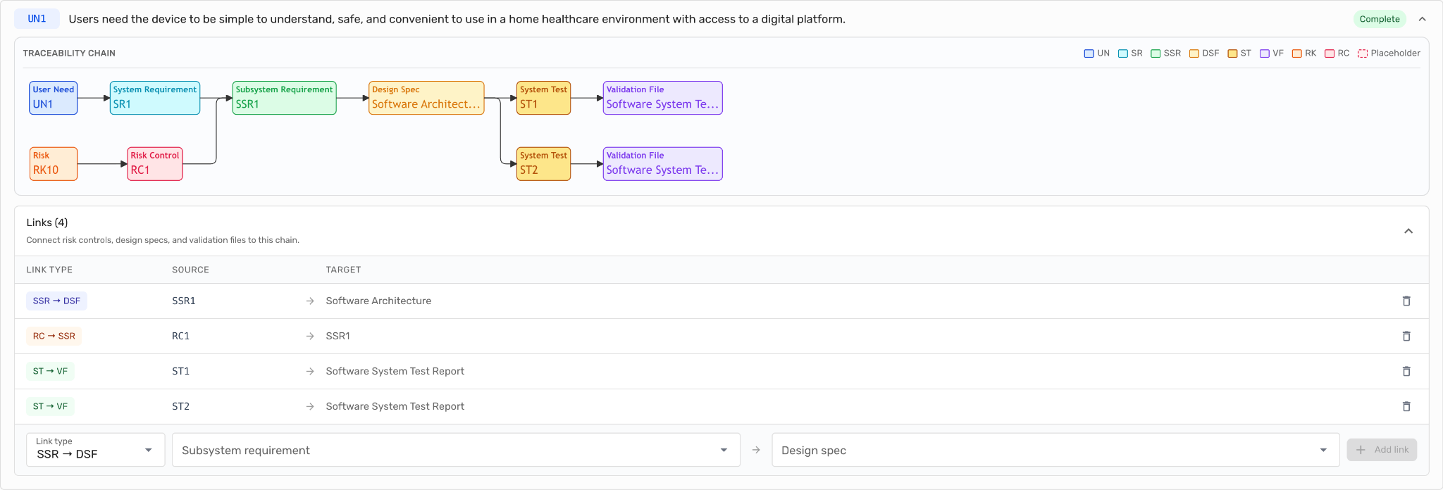Collapse the Links (4) section
Screen dimensions: 1443x490
pos(1408,231)
